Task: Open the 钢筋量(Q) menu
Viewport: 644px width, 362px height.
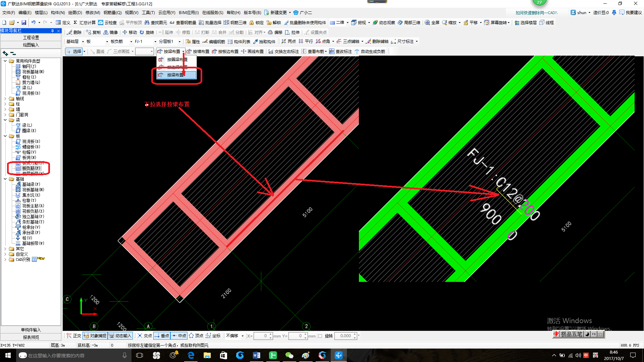Action: point(112,13)
